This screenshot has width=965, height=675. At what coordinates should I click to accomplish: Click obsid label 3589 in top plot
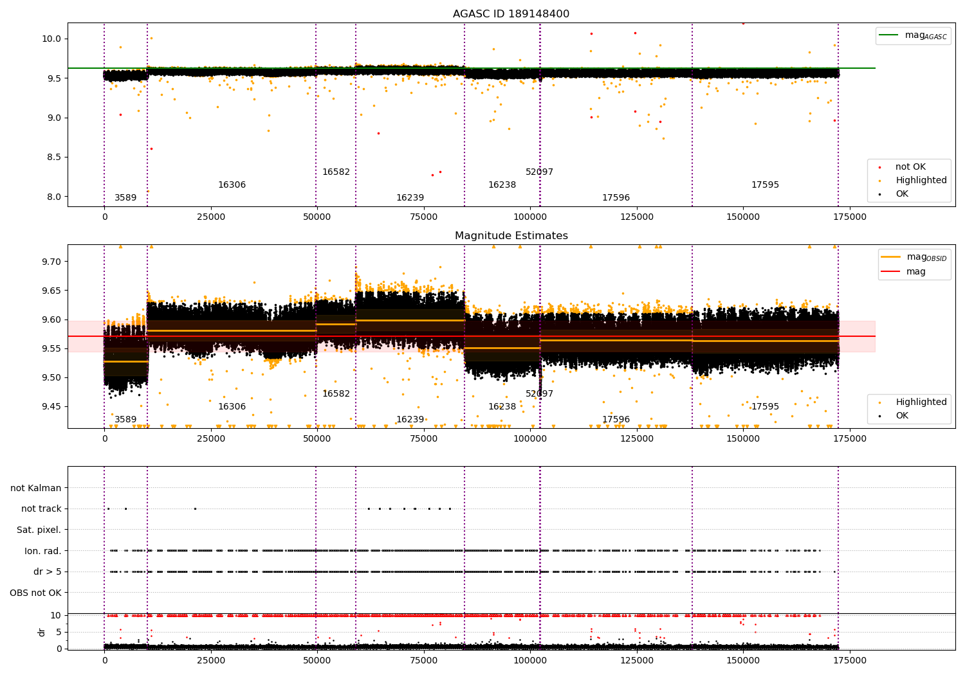[125, 198]
